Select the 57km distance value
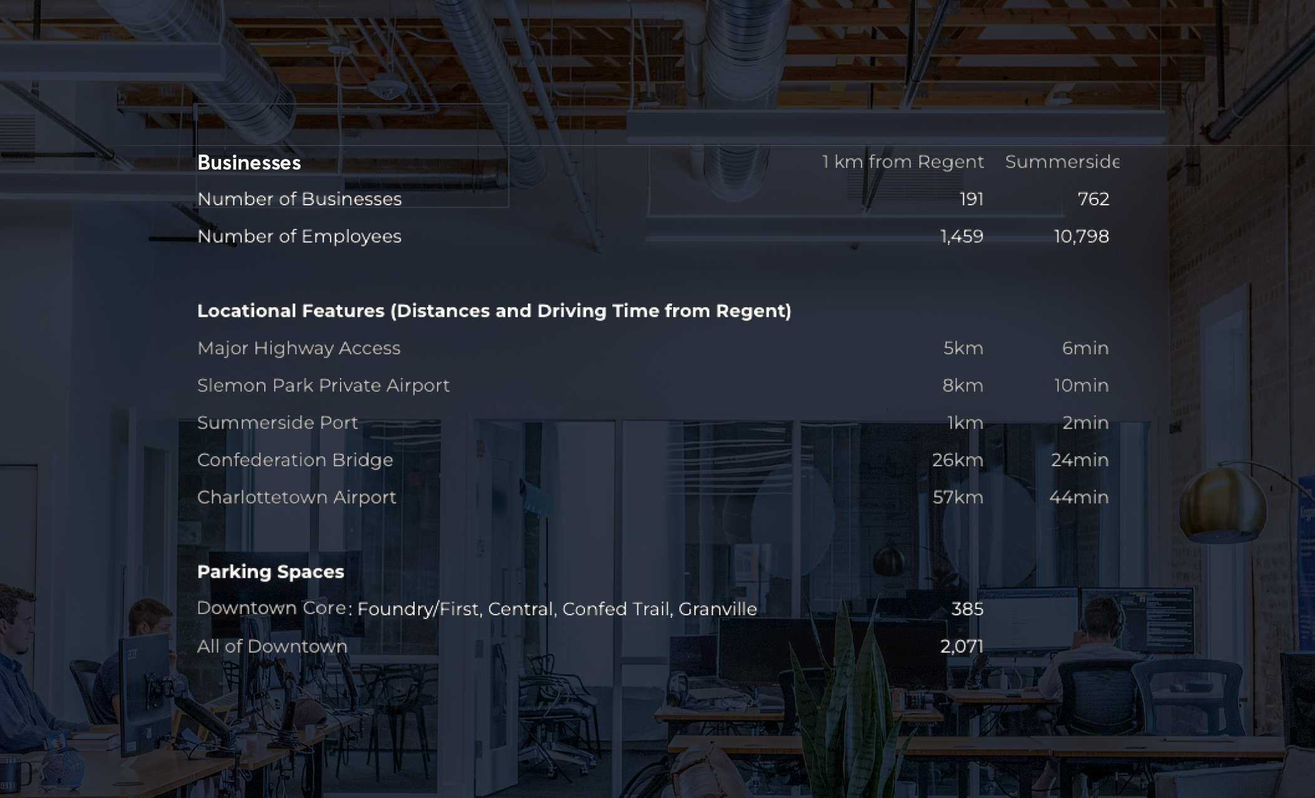Image resolution: width=1315 pixels, height=798 pixels. pos(957,498)
